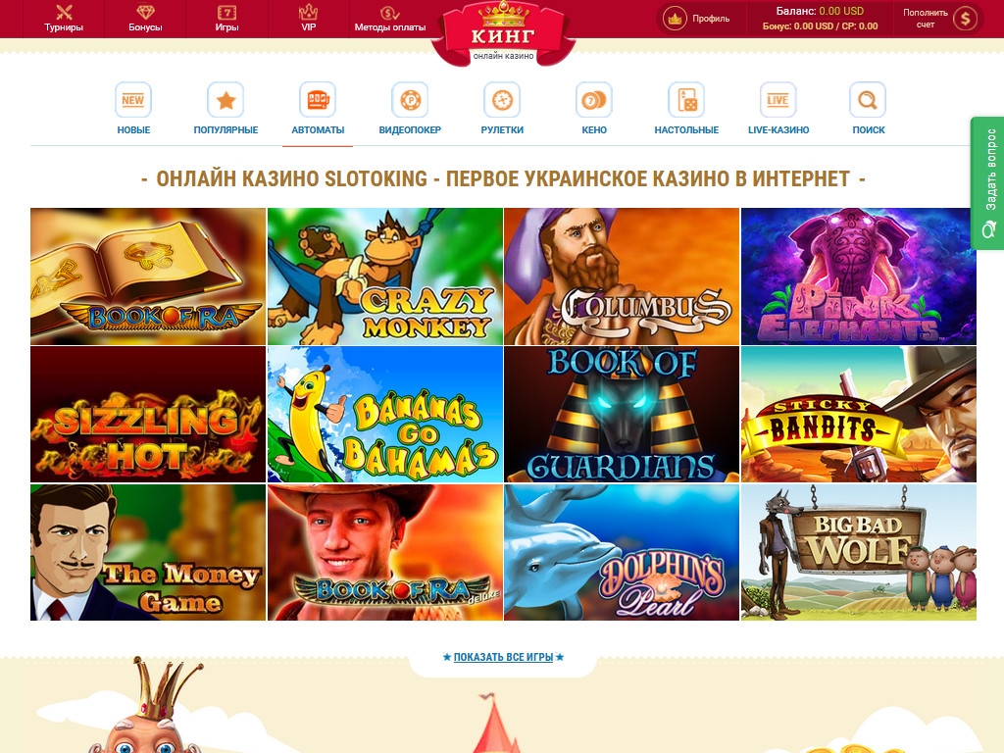
Task: Click the dollar coin deposit icon
Action: click(x=966, y=19)
